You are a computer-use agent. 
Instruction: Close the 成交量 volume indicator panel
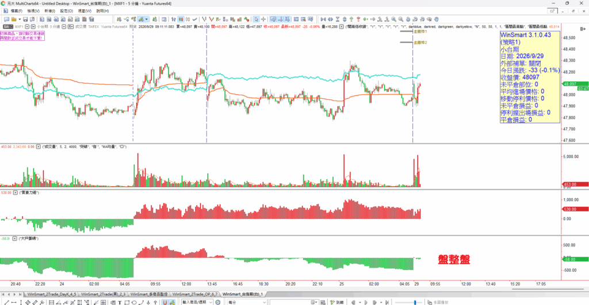[39, 146]
